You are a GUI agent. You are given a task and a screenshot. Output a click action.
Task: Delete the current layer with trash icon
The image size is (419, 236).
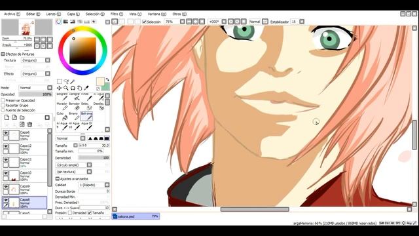[29, 124]
